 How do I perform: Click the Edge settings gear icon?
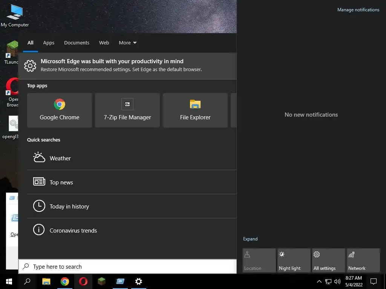pos(30,65)
